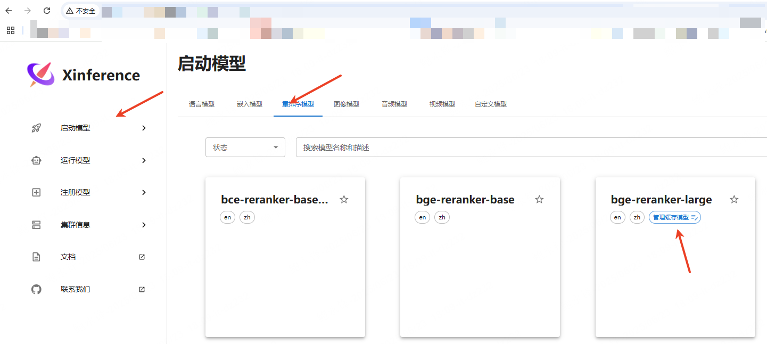Image resolution: width=767 pixels, height=344 pixels.
Task: Switch to the 嵌入模型 tab
Action: pos(250,104)
